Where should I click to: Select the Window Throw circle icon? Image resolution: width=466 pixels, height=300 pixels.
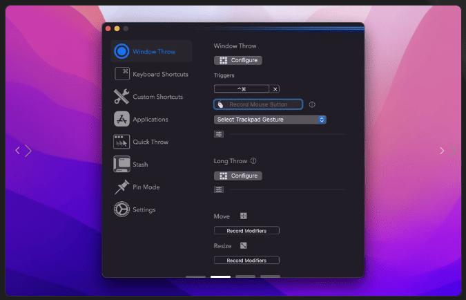(x=122, y=51)
